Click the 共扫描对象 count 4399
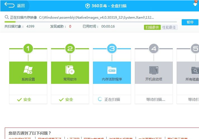199x139 pixels. tap(30, 26)
